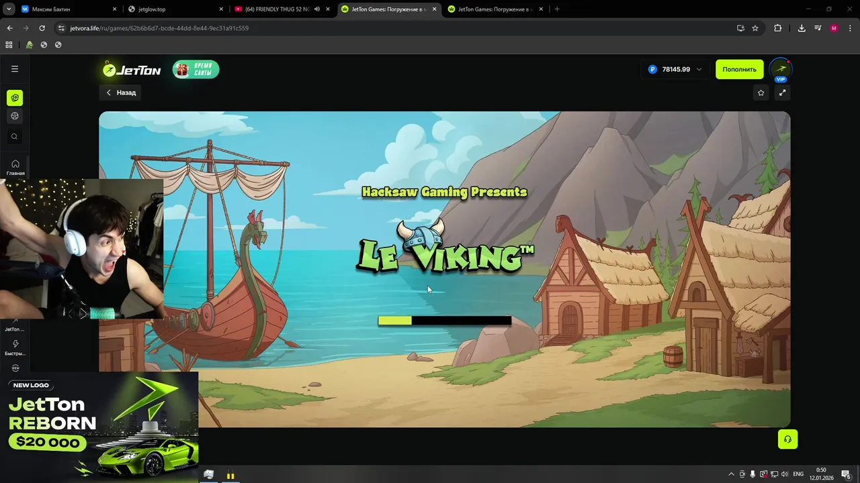Go to Главная home in sidebar

click(x=15, y=168)
